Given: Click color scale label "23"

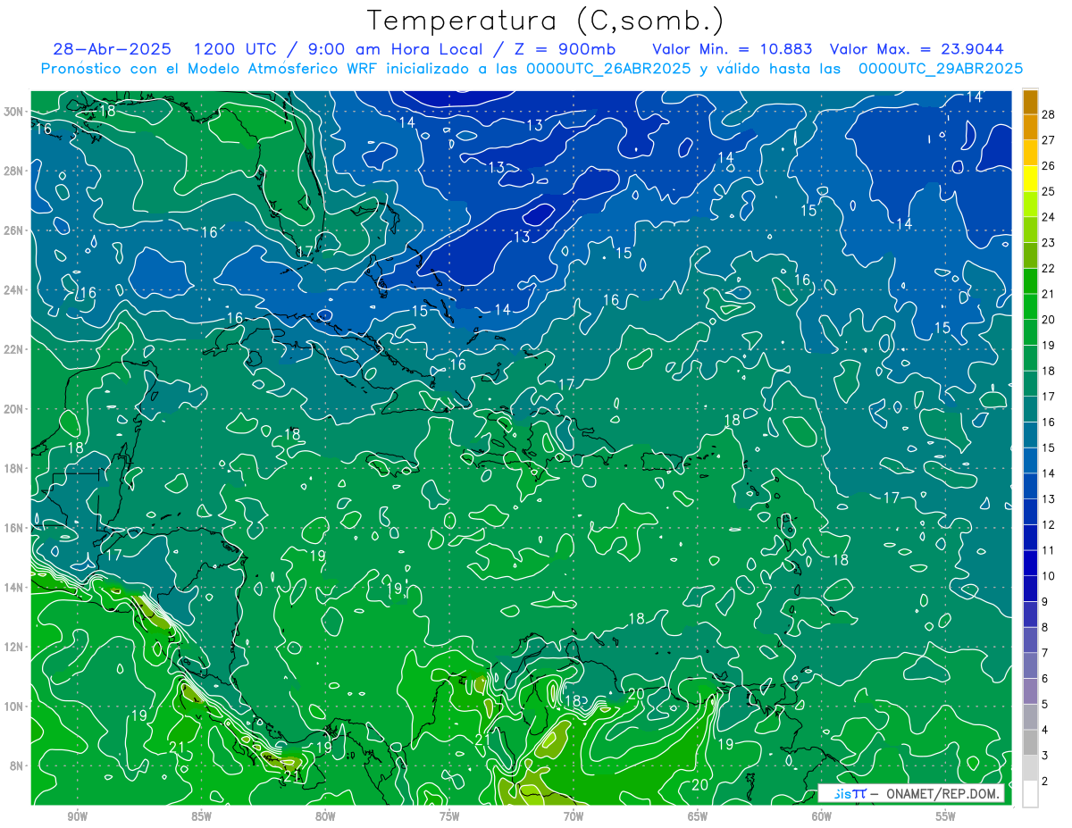Looking at the screenshot, I should click(x=1048, y=243).
